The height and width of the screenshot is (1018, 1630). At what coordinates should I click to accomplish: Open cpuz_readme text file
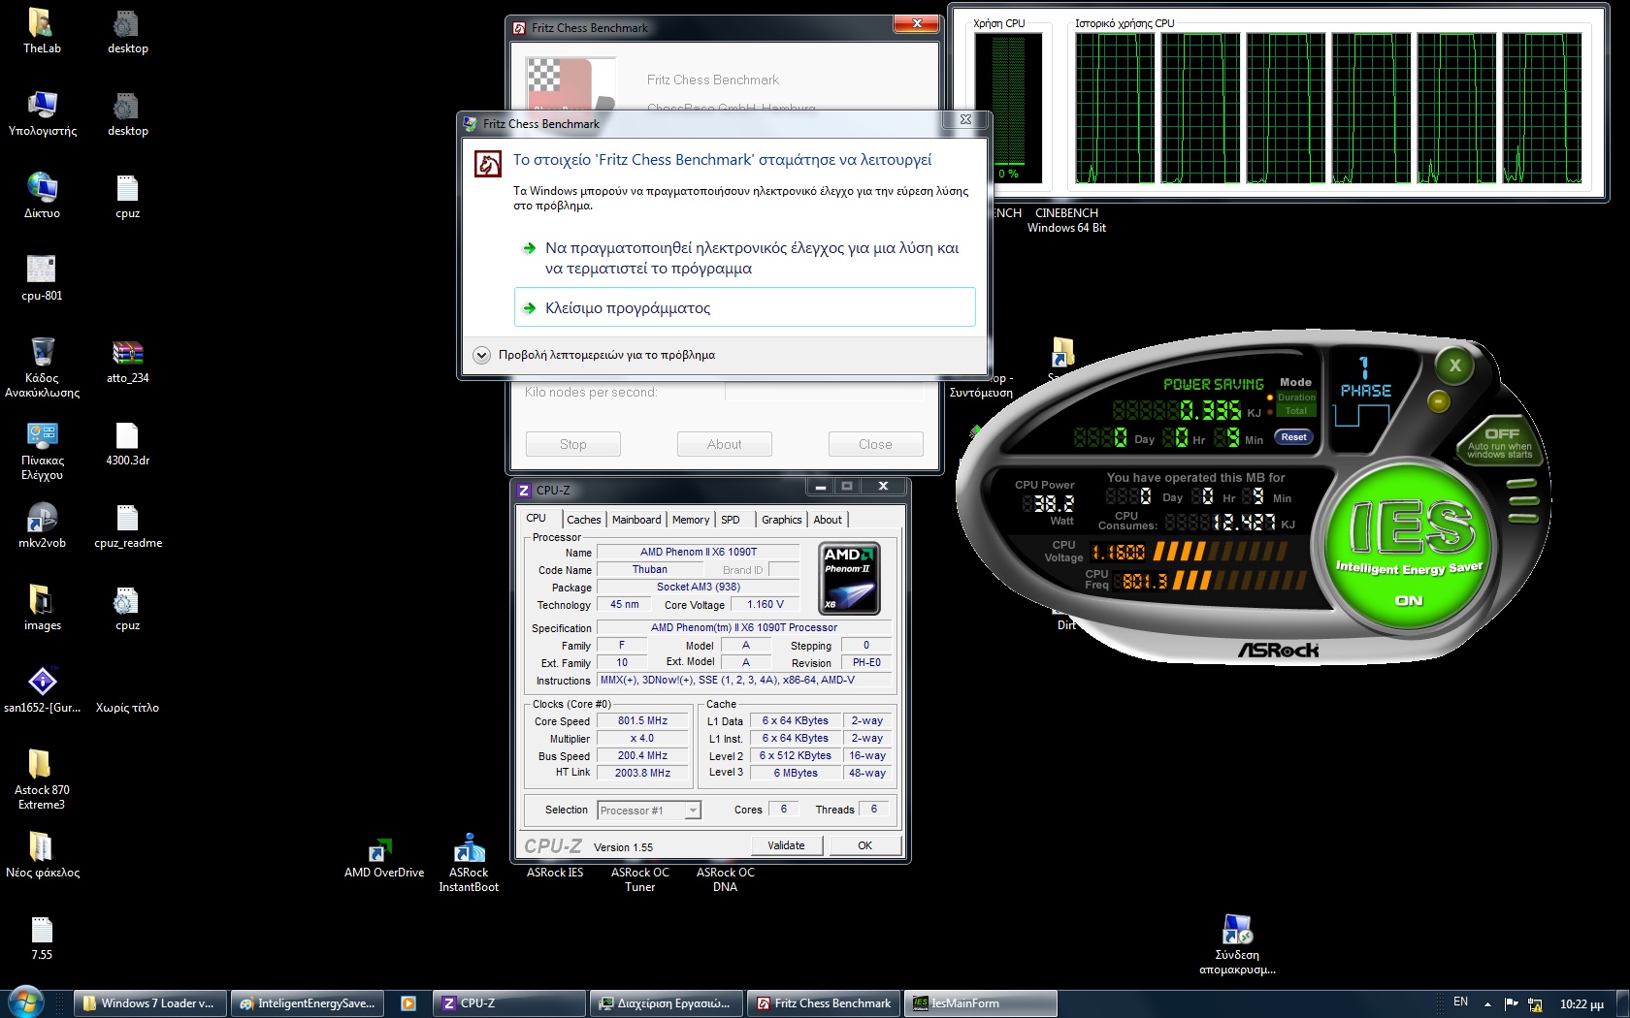click(127, 525)
